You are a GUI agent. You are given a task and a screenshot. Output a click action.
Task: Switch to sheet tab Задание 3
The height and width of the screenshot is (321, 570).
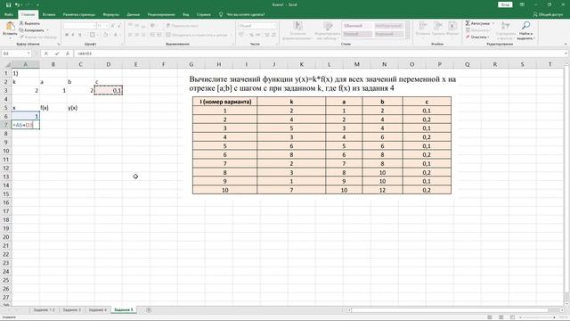pos(71,309)
